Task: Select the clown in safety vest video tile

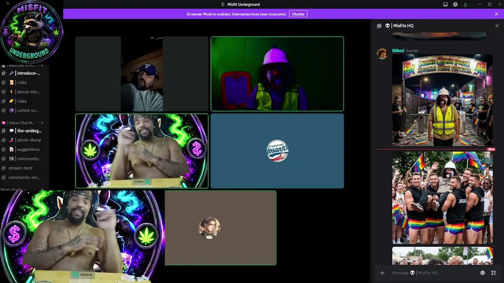Action: point(277,74)
